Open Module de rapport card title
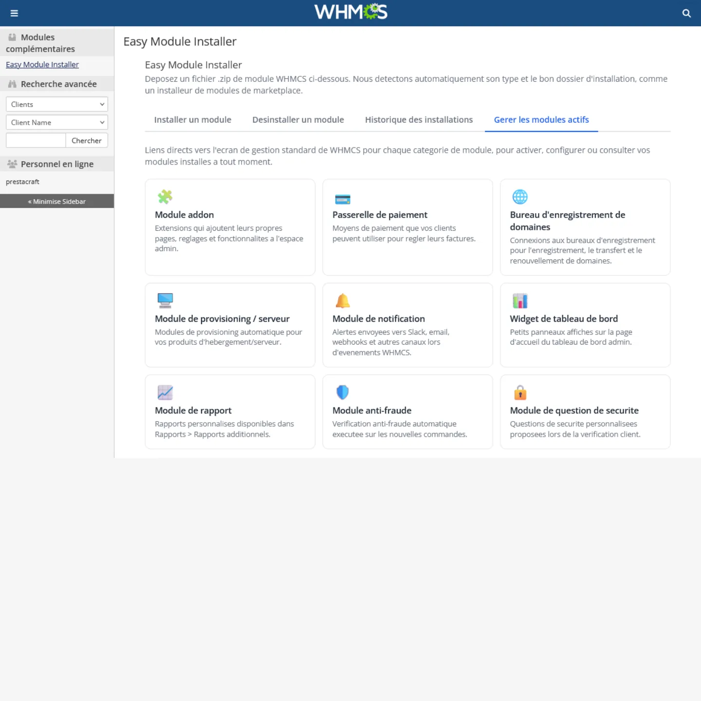 pos(193,410)
